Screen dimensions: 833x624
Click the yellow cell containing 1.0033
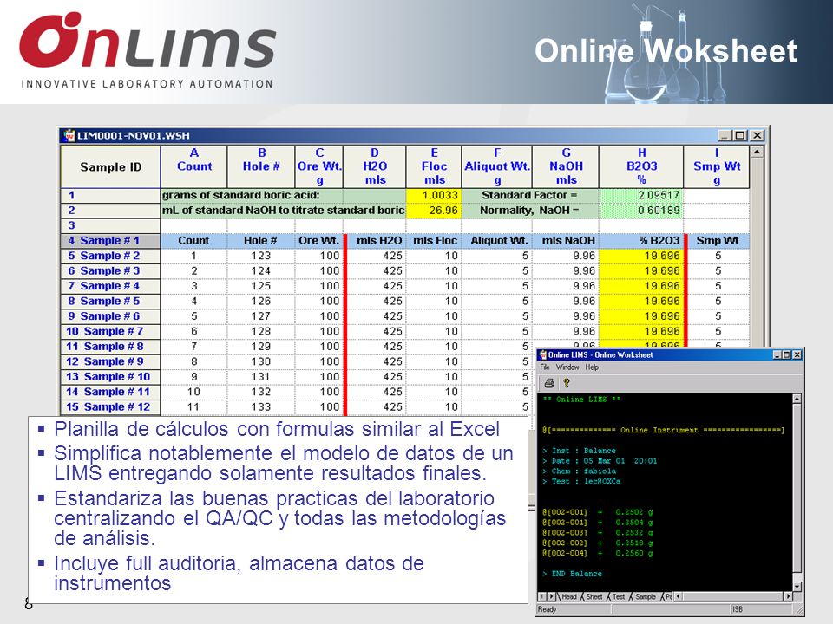click(434, 195)
